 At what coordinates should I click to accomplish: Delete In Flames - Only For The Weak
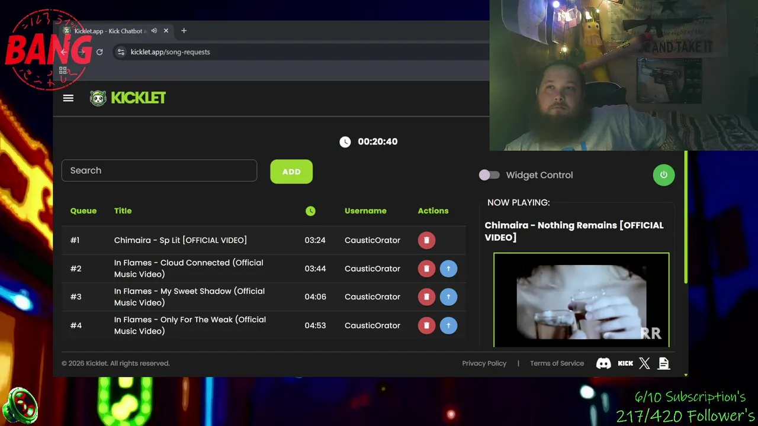click(426, 325)
